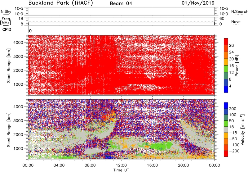248x172 pixels.
Task: Click the gray segment of velocity colorbar
Action: (x=226, y=130)
